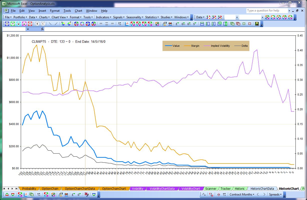Go to last sheet tab navigation button
The image size is (307, 200).
(x=17, y=188)
